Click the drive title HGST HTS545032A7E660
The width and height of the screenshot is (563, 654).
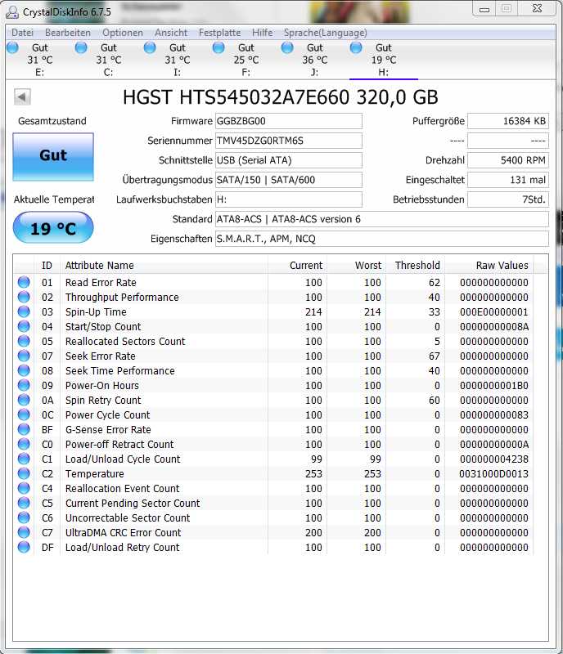(x=281, y=97)
